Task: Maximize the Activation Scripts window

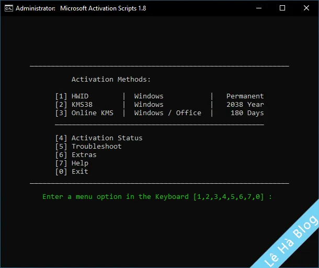Action: (x=282, y=8)
